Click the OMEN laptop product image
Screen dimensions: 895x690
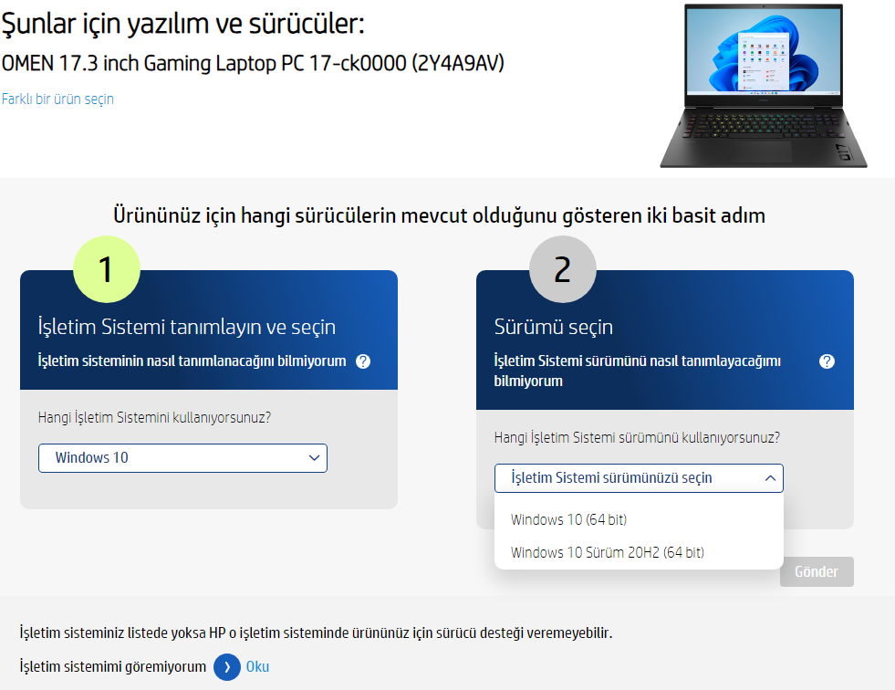764,86
